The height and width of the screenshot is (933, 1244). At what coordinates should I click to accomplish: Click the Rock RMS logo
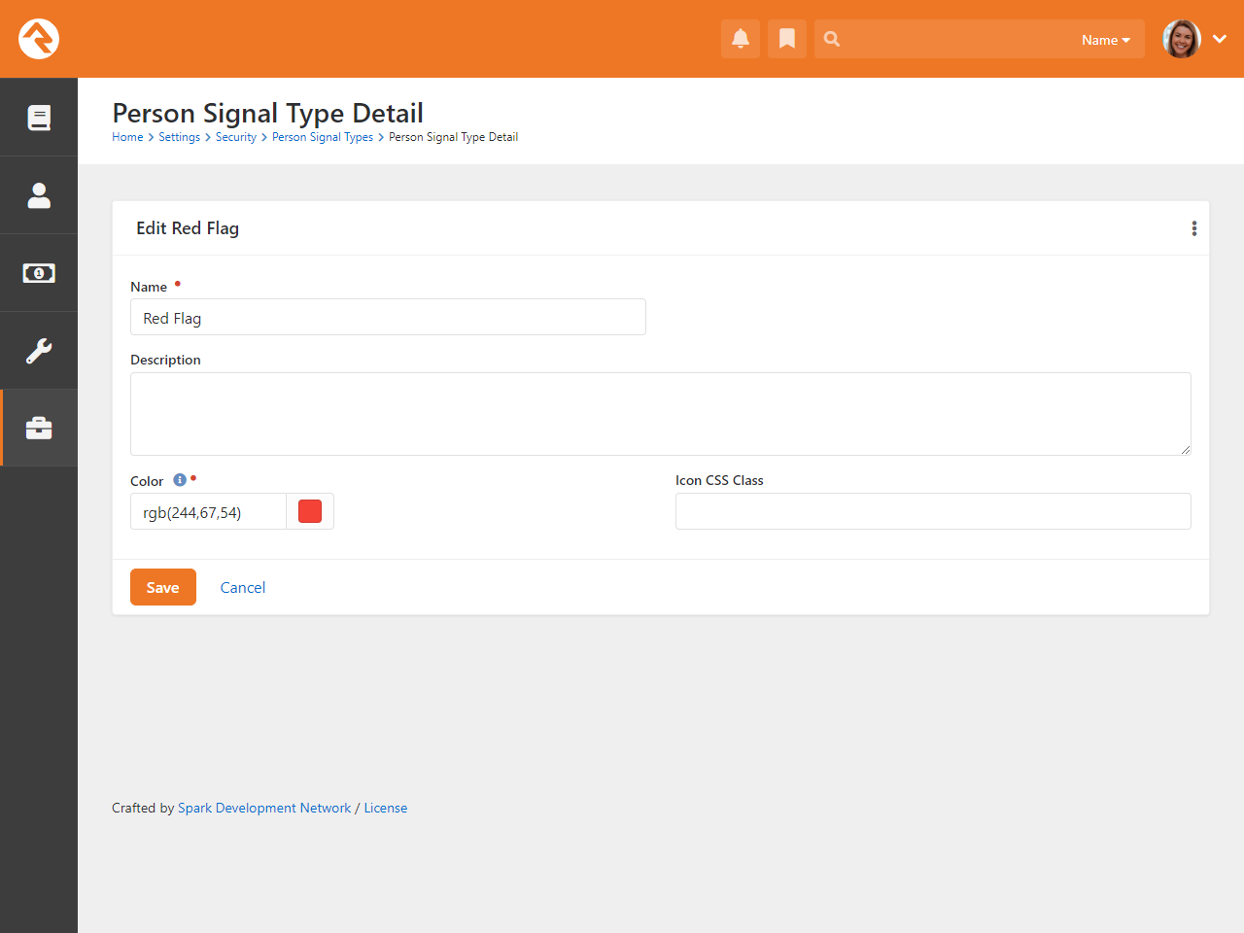(39, 39)
